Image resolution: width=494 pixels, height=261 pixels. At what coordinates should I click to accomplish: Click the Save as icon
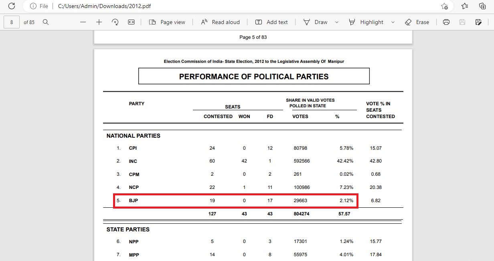point(478,22)
